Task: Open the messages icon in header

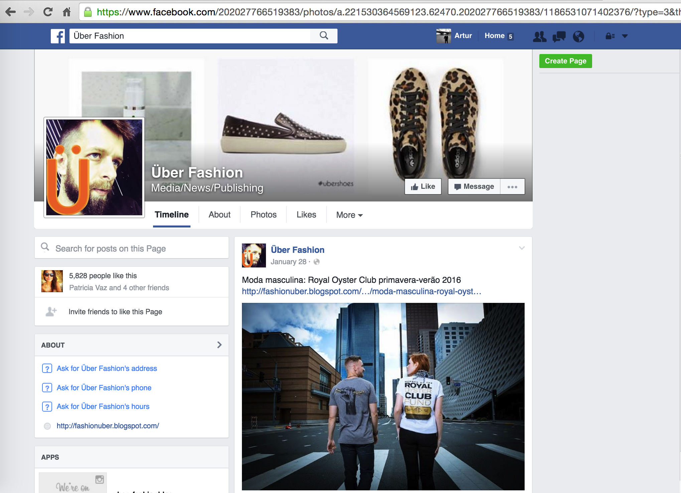Action: (x=559, y=36)
